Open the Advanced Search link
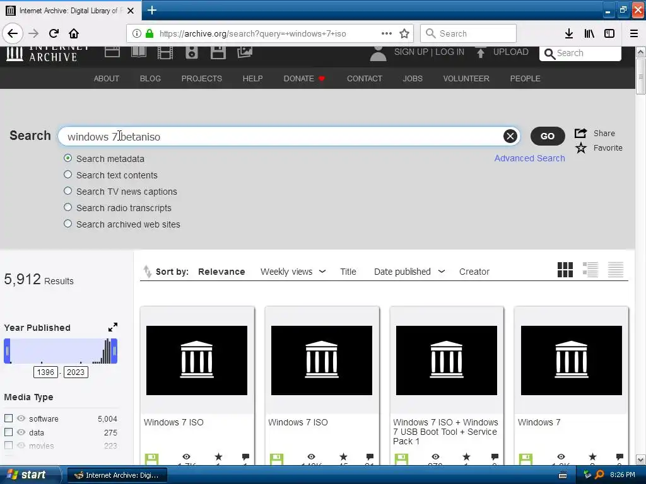Screen dimensions: 646x484 [x=529, y=158]
